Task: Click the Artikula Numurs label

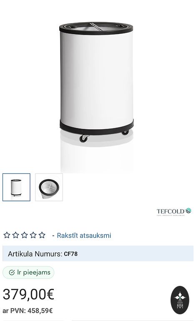Action: click(x=35, y=254)
